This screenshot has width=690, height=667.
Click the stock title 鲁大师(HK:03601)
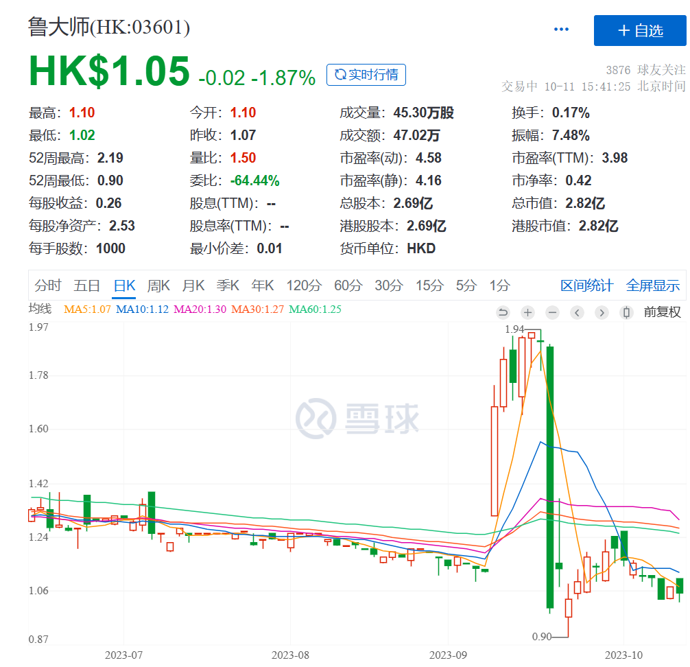(x=109, y=27)
